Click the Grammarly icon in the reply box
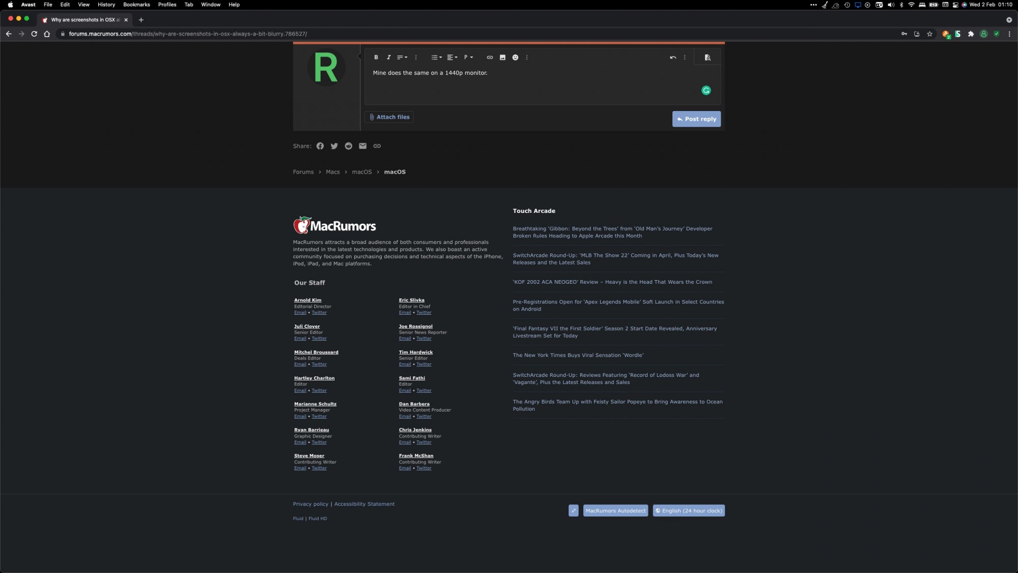The height and width of the screenshot is (573, 1018). (x=706, y=91)
